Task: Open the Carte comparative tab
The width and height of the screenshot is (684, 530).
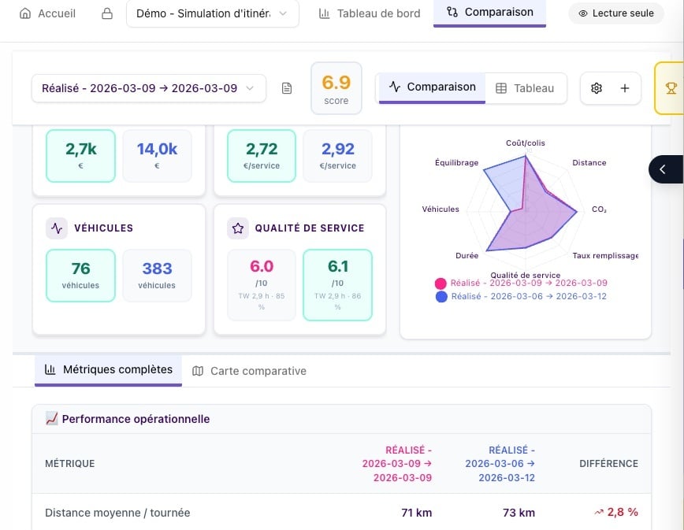Action: 249,371
